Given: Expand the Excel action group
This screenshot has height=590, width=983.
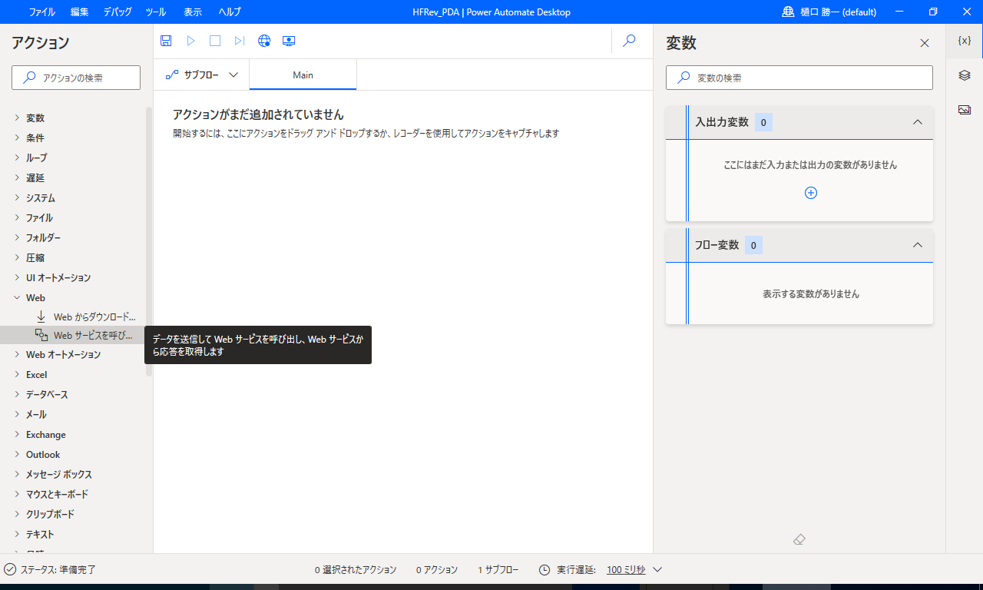Looking at the screenshot, I should pyautogui.click(x=18, y=374).
